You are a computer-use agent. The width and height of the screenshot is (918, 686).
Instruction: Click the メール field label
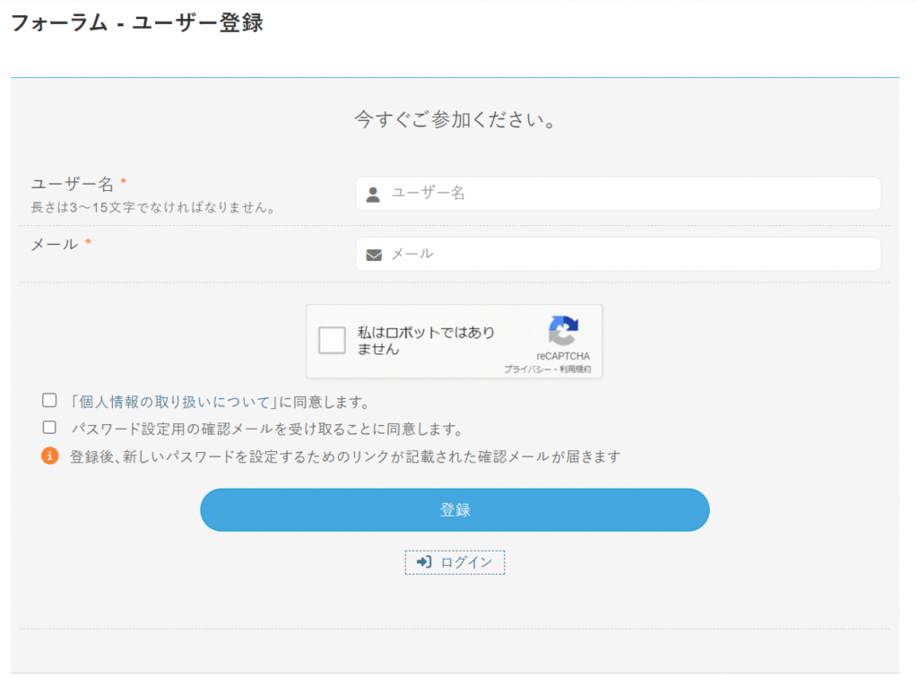pos(55,244)
